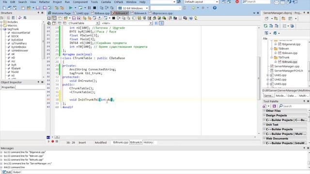Expand Unit2.cpp in Project Manager
The height and width of the screenshot is (174, 310).
point(267,79)
